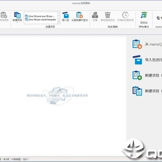Screen dimensions: 162x162
Task: Click the Wrap Up (收尾) ribbon icon
Action: point(95,15)
